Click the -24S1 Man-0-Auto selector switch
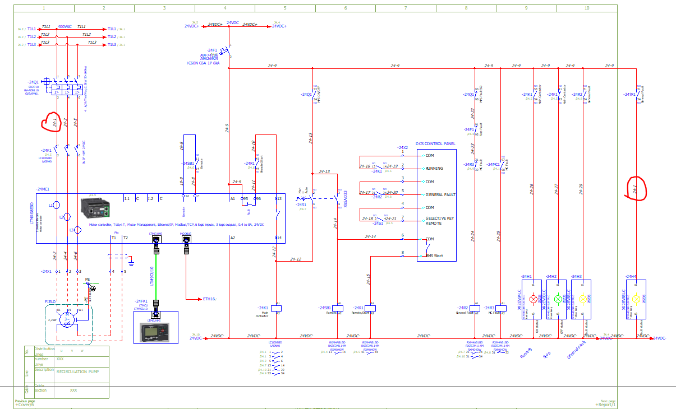 coord(304,198)
